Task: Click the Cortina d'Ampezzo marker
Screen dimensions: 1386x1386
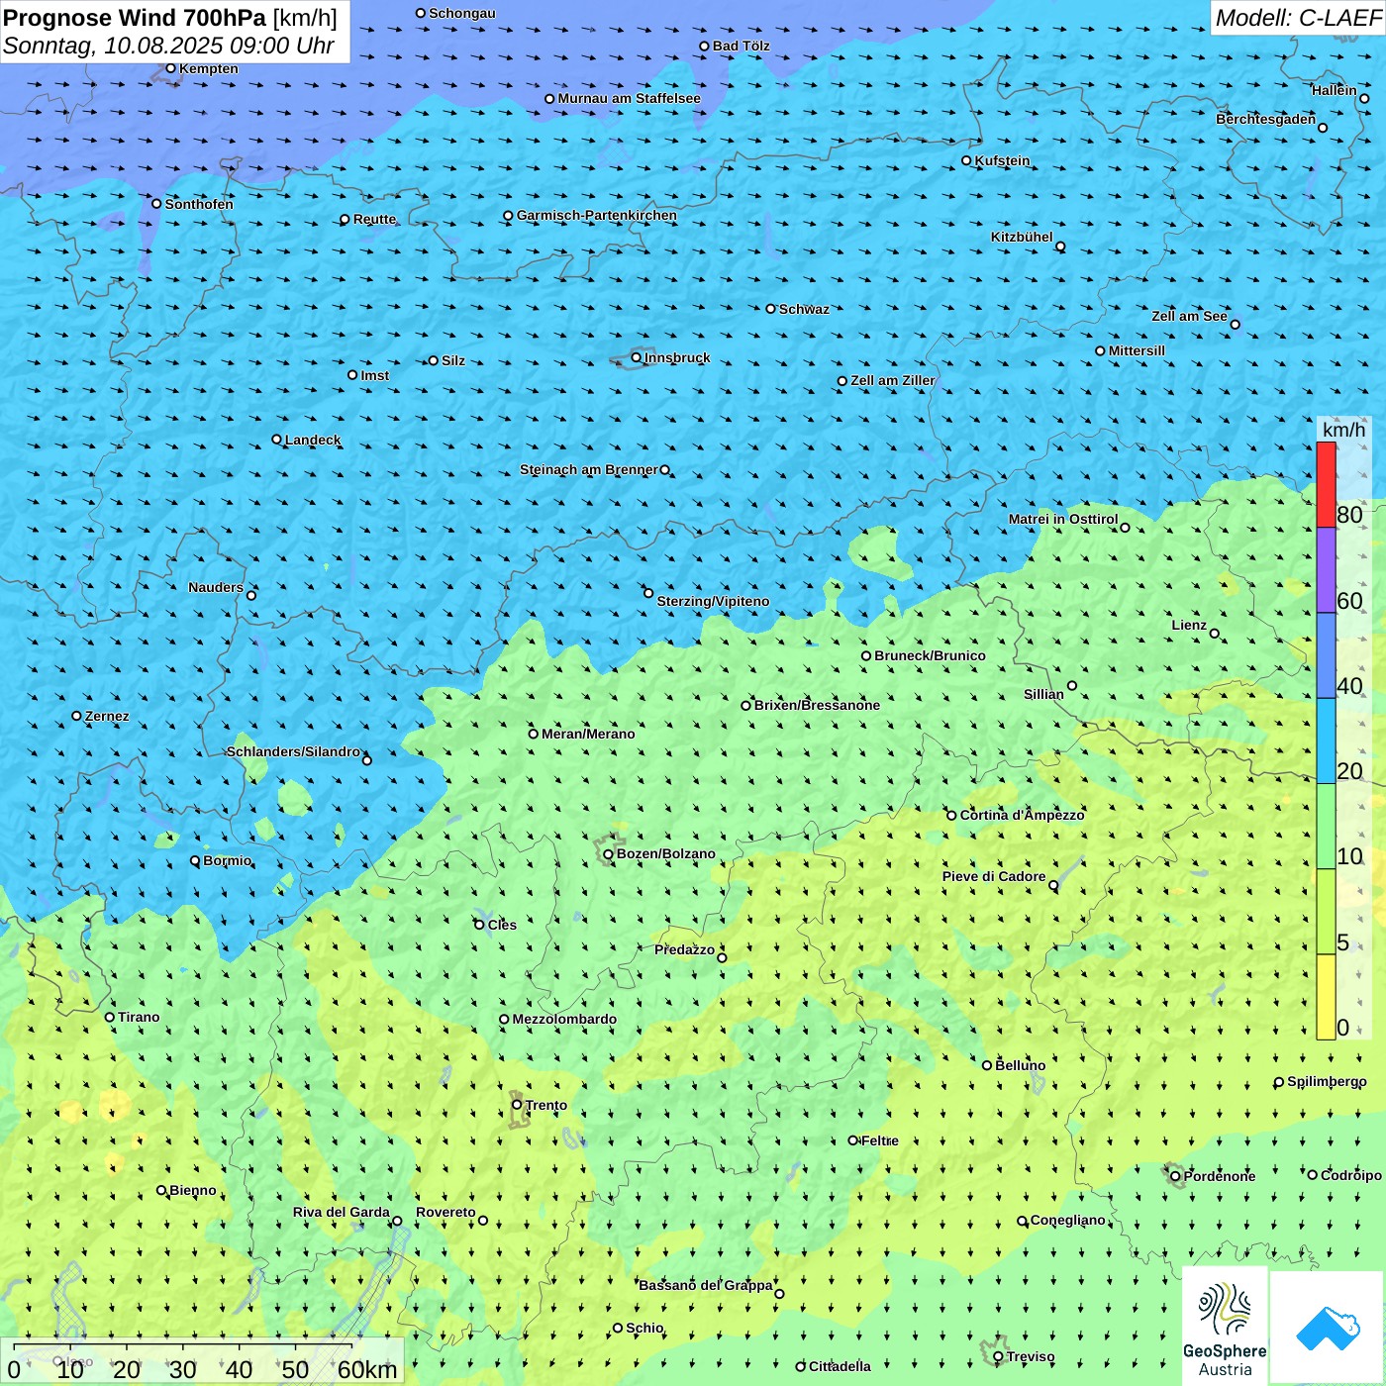Action: point(951,816)
